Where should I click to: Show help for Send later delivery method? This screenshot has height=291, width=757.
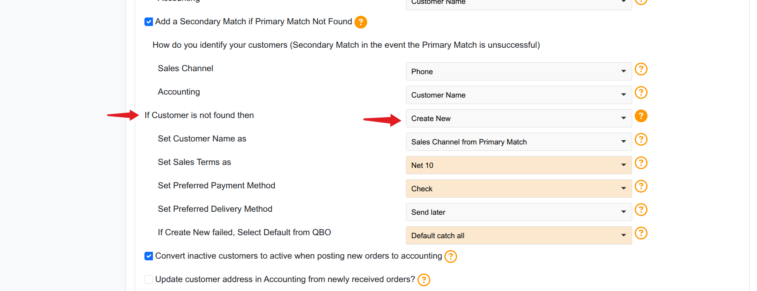click(641, 210)
